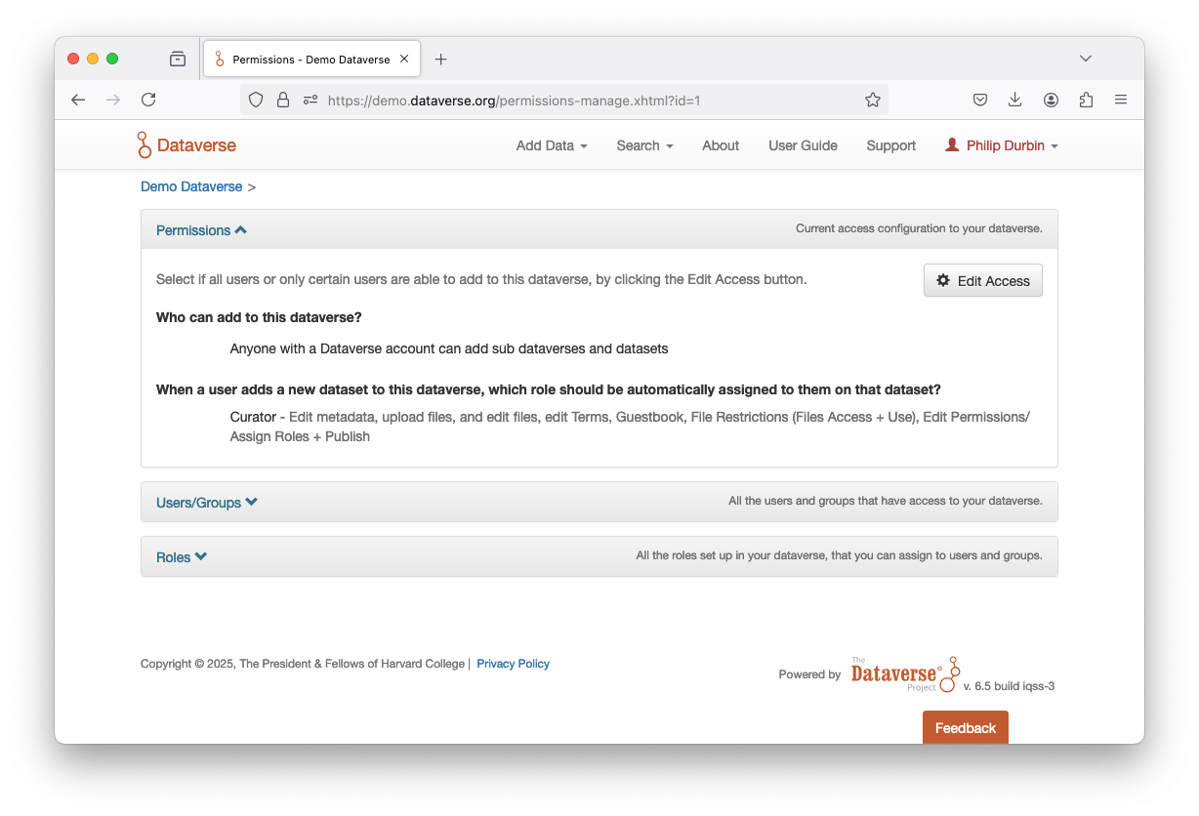The image size is (1199, 816).
Task: Open the Firefox extensions menu
Action: coord(1086,100)
